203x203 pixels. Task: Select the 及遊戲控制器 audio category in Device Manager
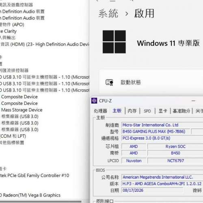[16, 5]
